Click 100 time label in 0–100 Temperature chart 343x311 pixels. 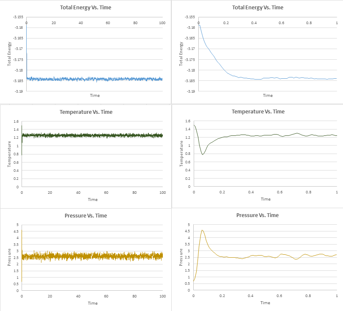[162, 193]
